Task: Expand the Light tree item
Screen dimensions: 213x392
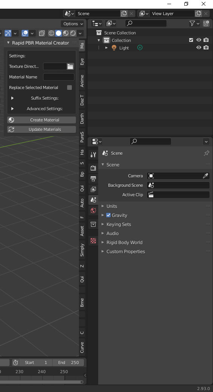Action: point(106,48)
